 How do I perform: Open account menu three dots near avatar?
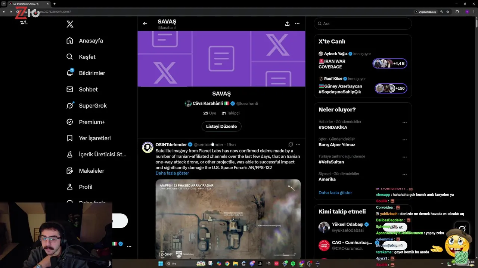click(x=129, y=246)
